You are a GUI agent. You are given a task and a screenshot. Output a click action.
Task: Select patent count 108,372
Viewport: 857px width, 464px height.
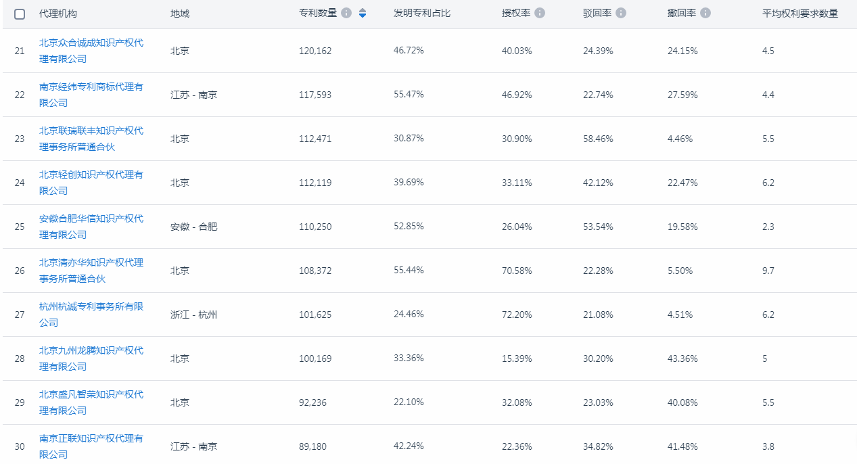click(315, 271)
